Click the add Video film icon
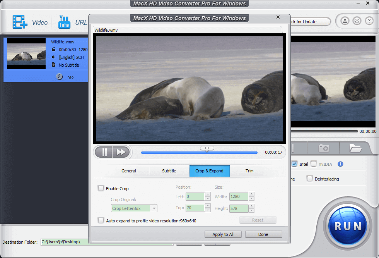 coord(20,22)
